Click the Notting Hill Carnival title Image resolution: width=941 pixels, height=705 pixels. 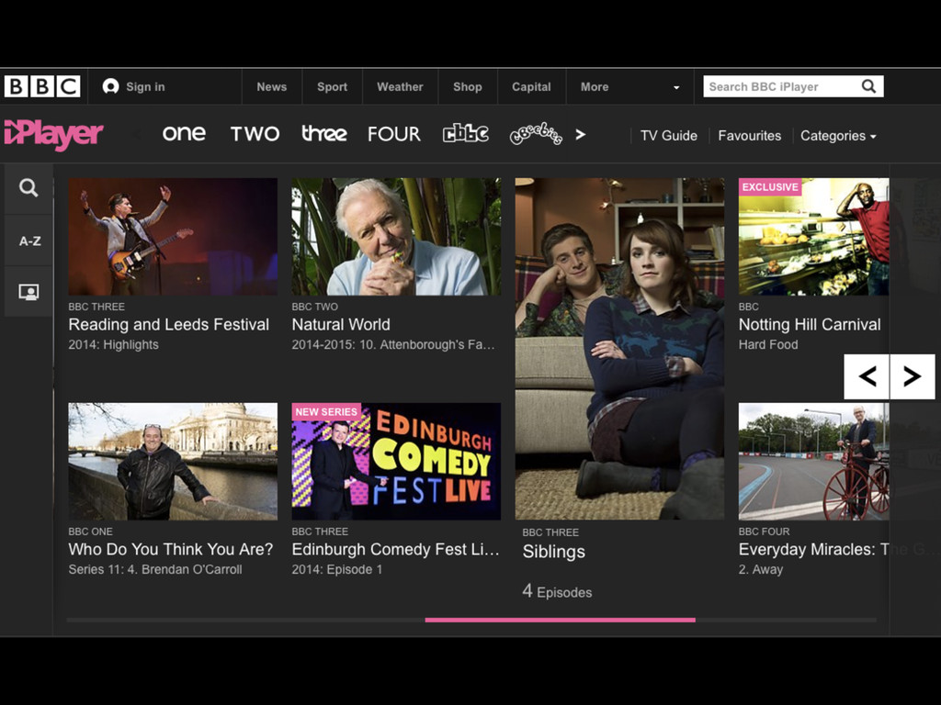click(x=810, y=324)
